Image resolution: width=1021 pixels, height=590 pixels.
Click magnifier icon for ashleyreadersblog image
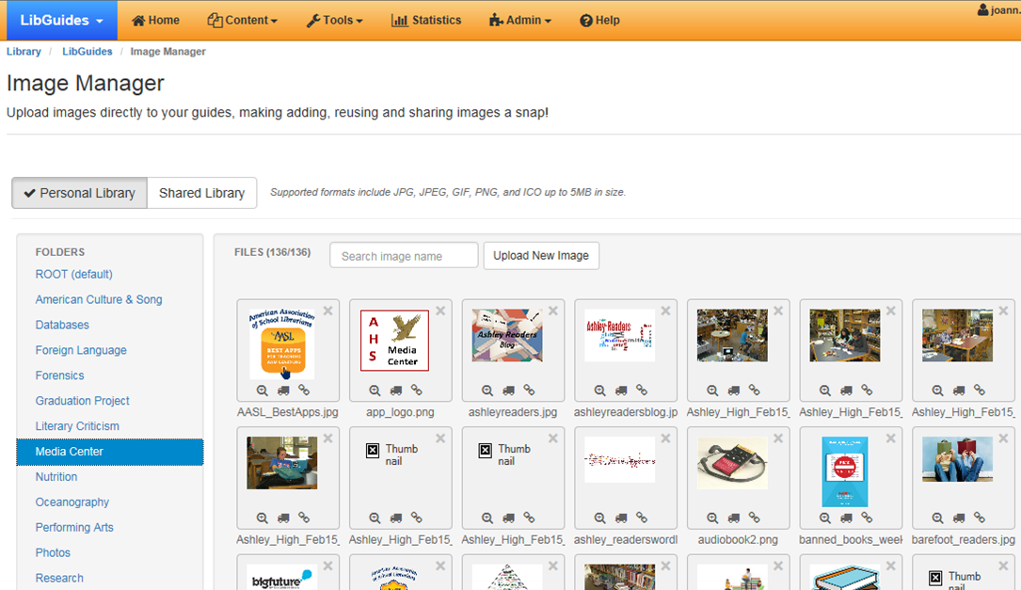[x=599, y=391]
